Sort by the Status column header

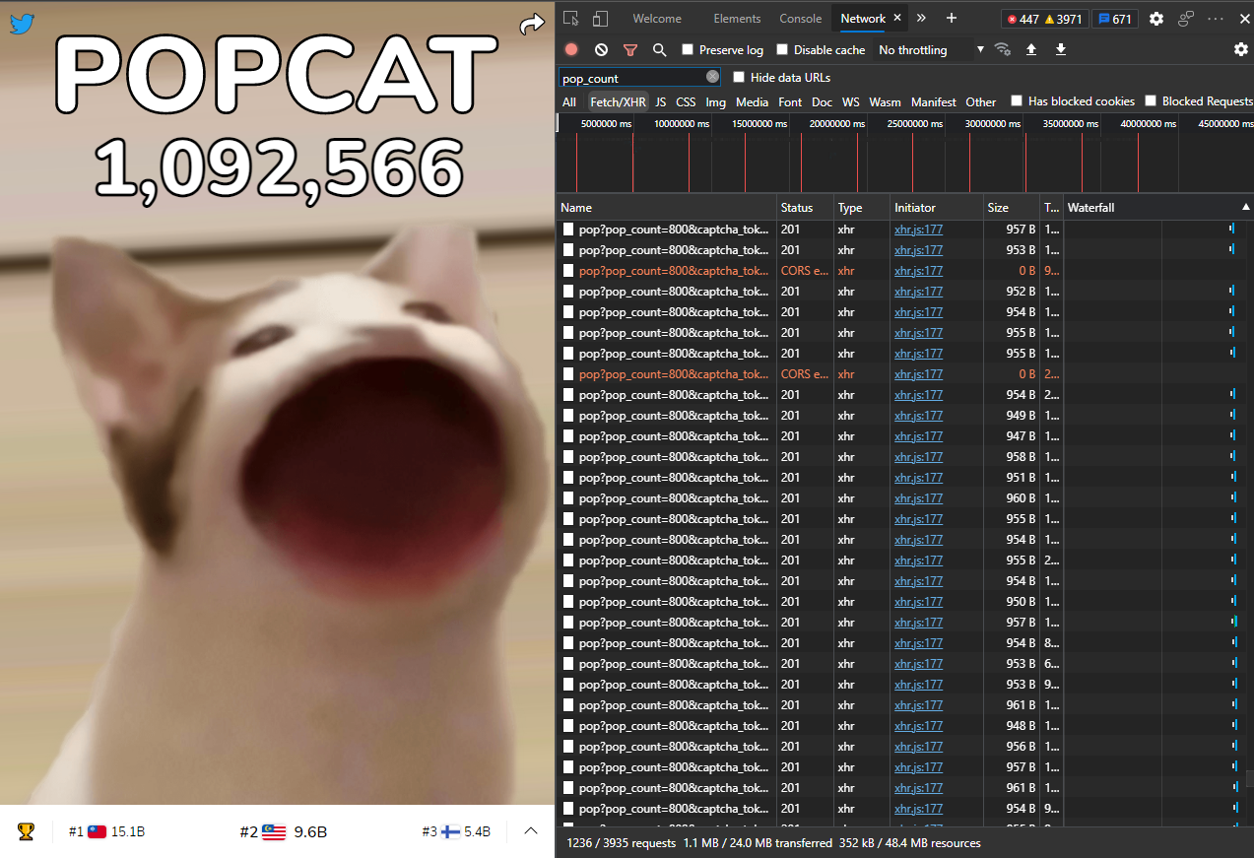[806, 208]
